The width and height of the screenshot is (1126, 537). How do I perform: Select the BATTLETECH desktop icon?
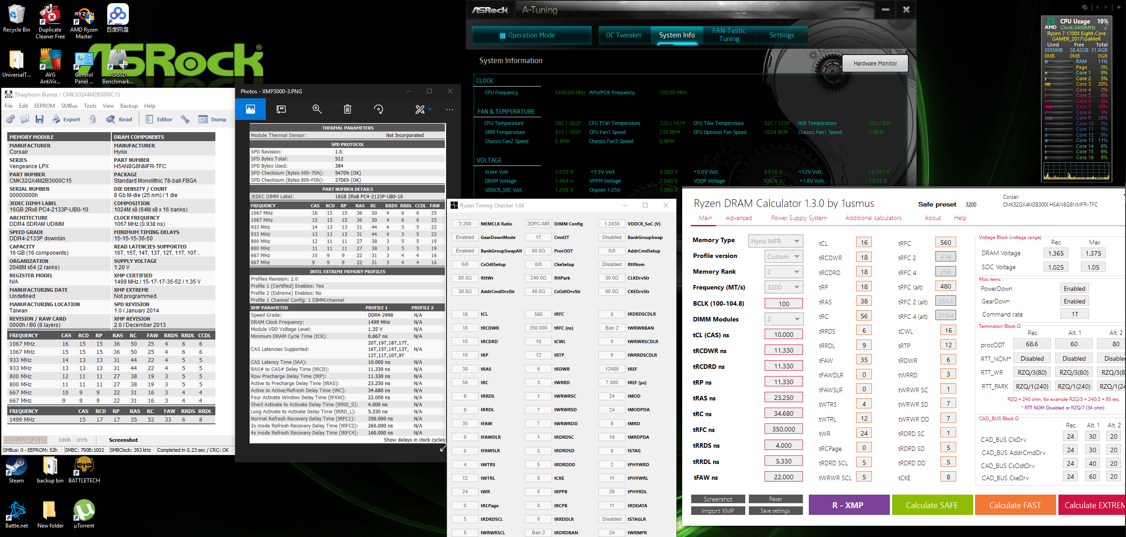[x=84, y=470]
